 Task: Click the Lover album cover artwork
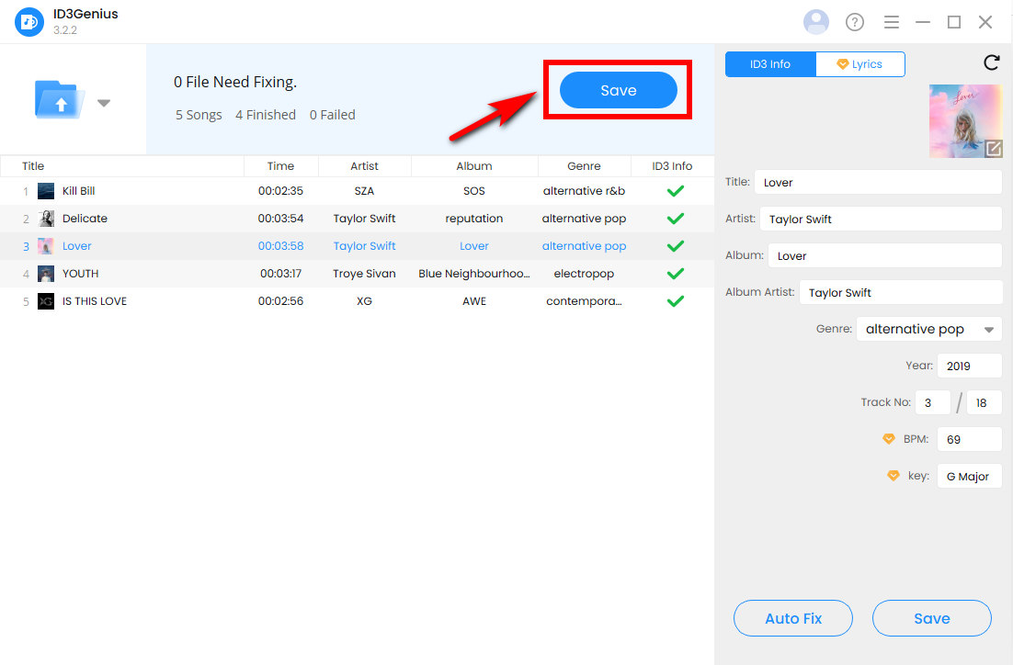tap(965, 120)
